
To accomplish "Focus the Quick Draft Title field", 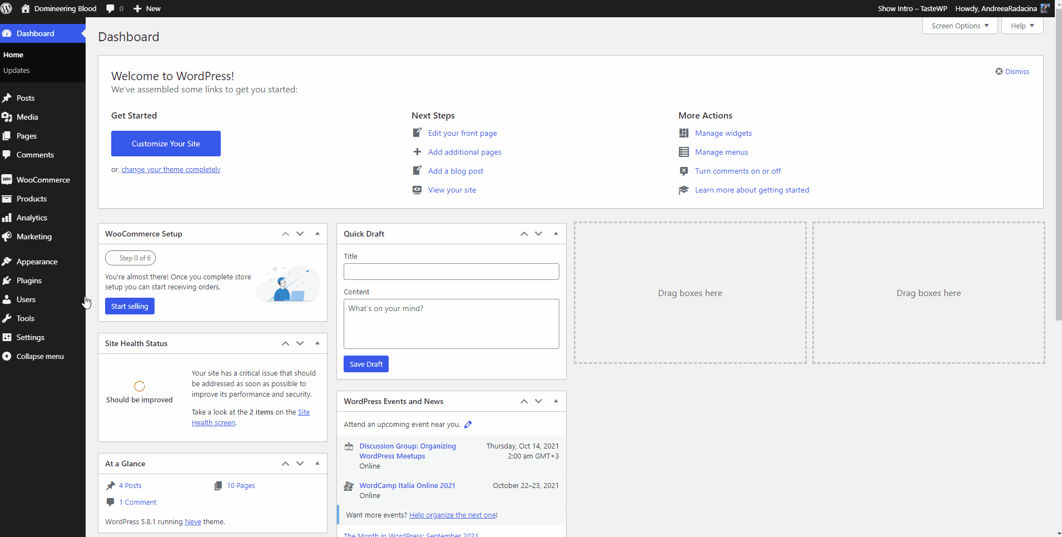I will [x=451, y=272].
